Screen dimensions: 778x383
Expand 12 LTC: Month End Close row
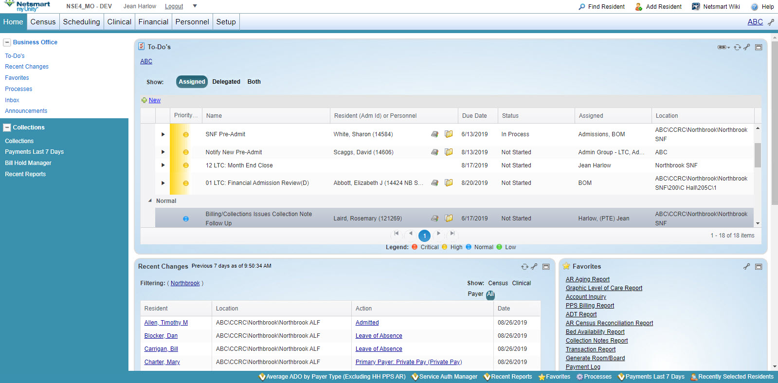point(163,165)
